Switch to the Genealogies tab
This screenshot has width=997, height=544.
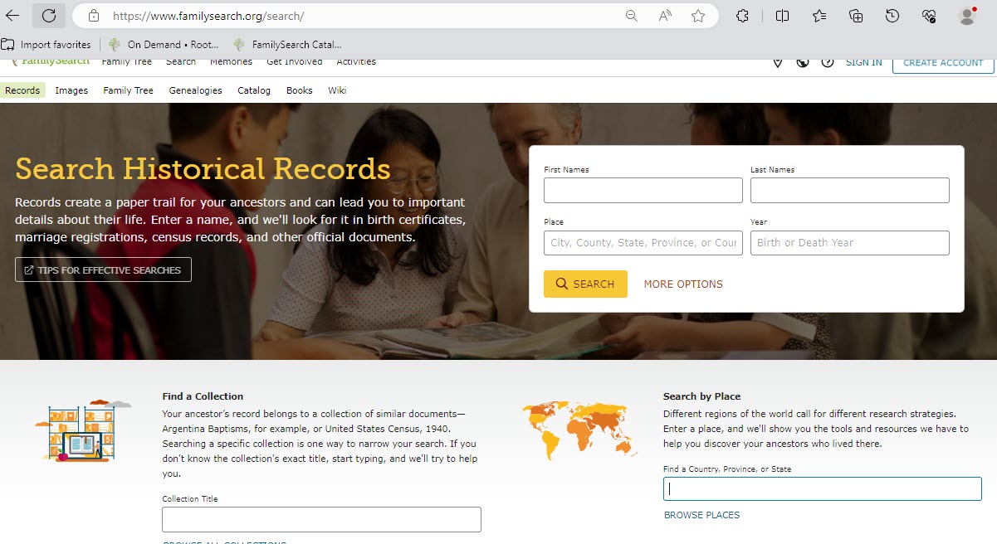point(196,90)
